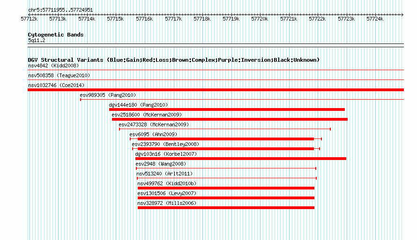
Task: Click the 57722k ruler tick label
Action: pos(317,19)
